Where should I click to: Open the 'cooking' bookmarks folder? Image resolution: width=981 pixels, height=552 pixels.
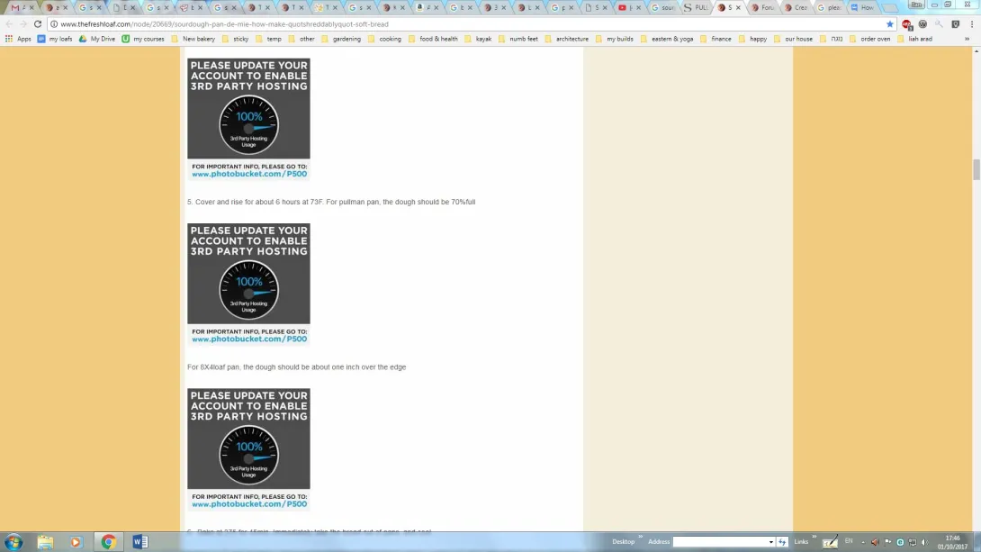pos(384,39)
